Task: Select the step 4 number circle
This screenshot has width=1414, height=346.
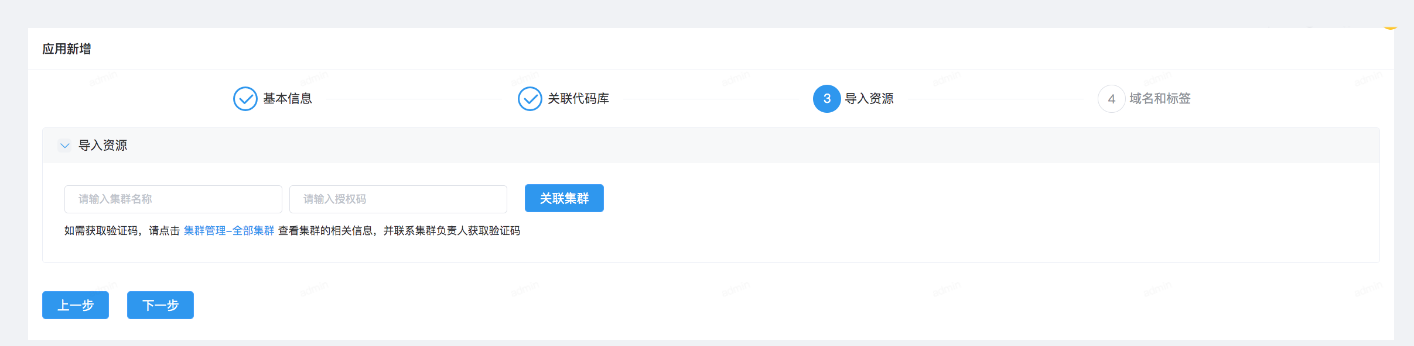Action: click(x=1112, y=99)
